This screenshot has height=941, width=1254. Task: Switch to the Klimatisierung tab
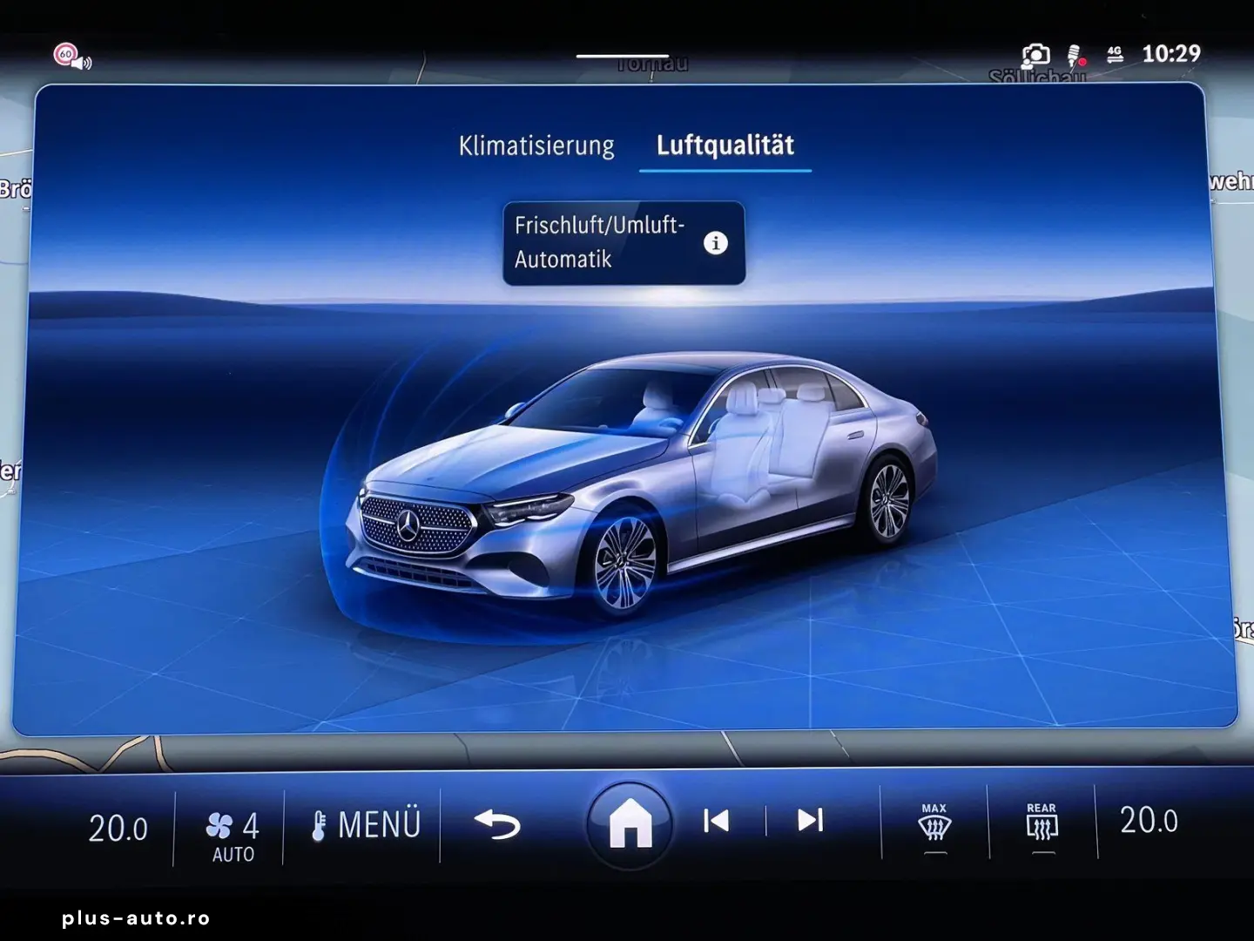(536, 146)
